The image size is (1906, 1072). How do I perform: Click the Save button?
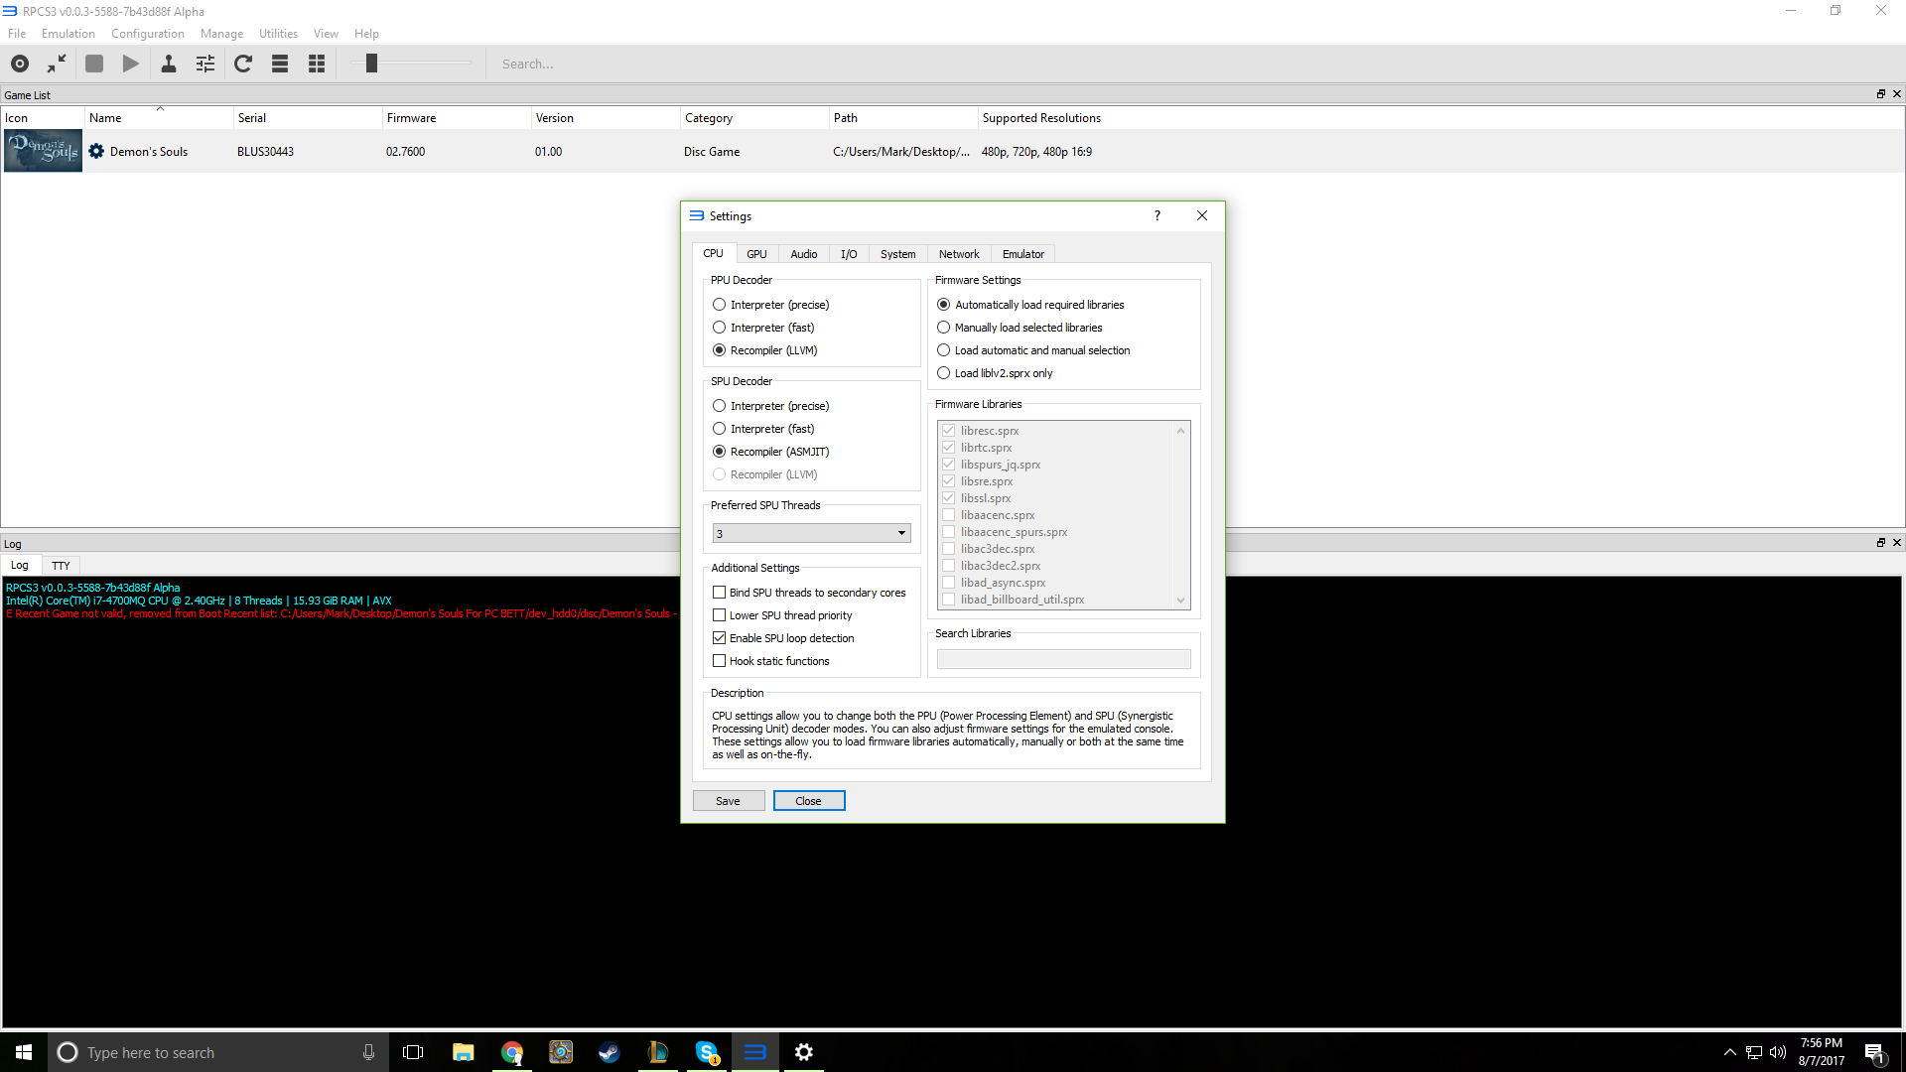[728, 801]
